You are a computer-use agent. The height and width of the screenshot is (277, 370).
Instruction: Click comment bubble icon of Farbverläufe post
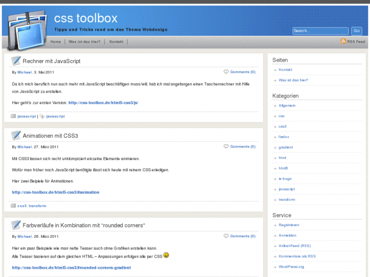tap(226, 236)
